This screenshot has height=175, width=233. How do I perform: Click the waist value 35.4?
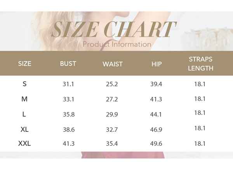(112, 143)
